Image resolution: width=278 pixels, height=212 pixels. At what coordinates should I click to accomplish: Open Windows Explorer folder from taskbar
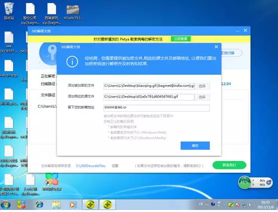(56, 205)
